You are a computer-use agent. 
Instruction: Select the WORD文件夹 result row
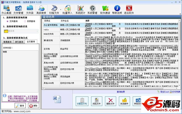pyautogui.click(x=111, y=34)
